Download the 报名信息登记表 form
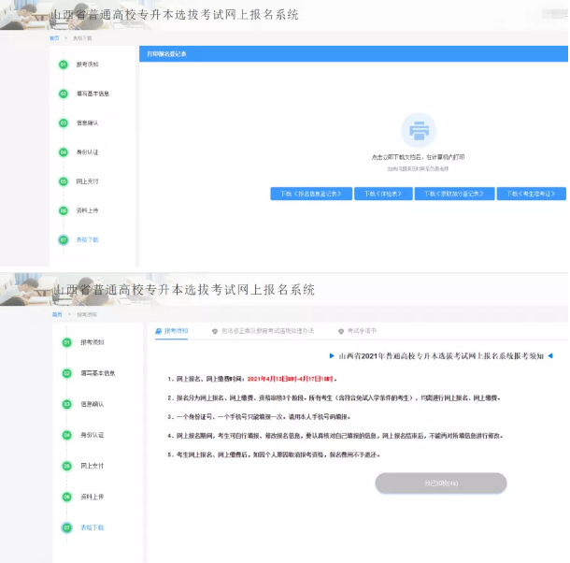 [311, 194]
